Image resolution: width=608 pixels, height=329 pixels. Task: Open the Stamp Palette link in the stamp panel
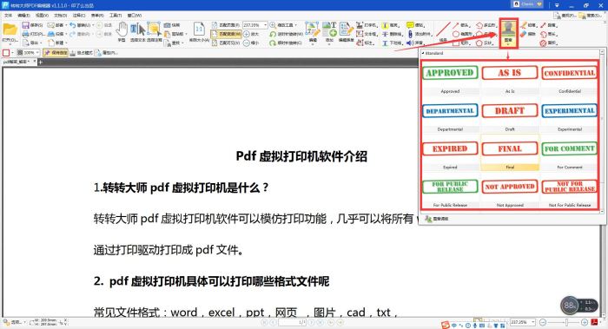[437, 219]
